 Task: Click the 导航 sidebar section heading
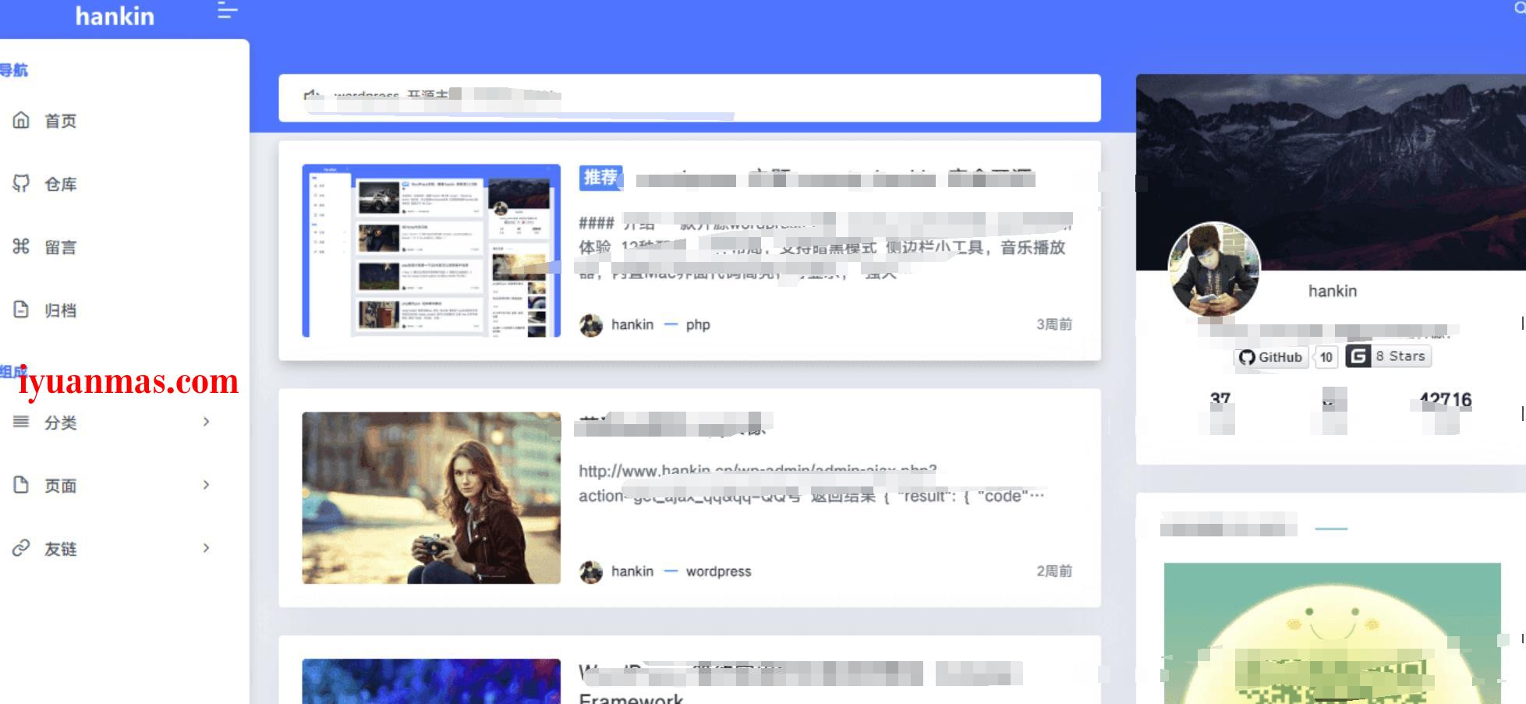(x=13, y=70)
